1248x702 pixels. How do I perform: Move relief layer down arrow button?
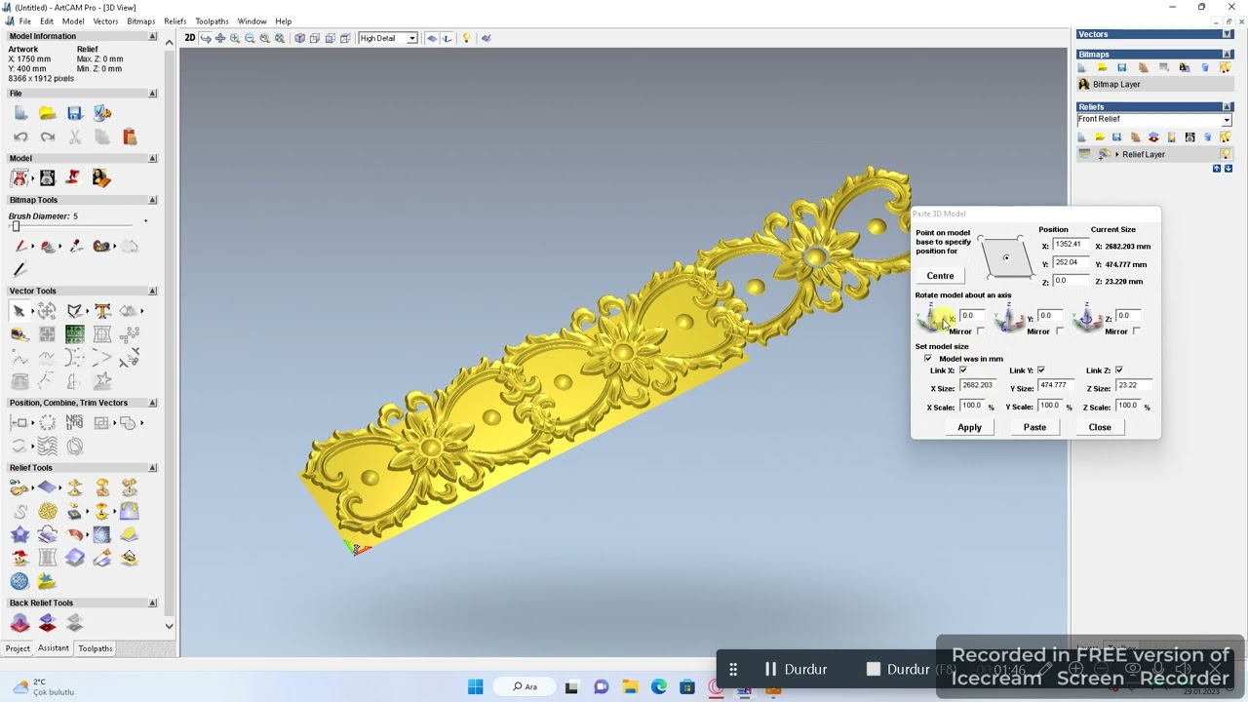[1228, 169]
